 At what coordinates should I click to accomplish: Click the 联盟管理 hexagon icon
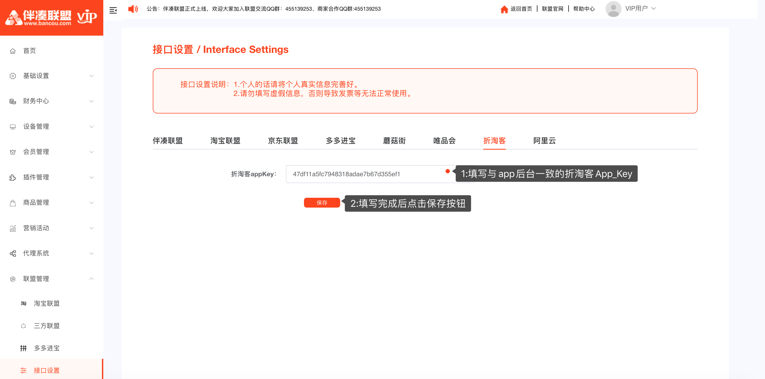[13, 279]
